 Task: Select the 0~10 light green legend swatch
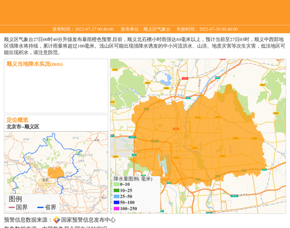click(x=116, y=184)
